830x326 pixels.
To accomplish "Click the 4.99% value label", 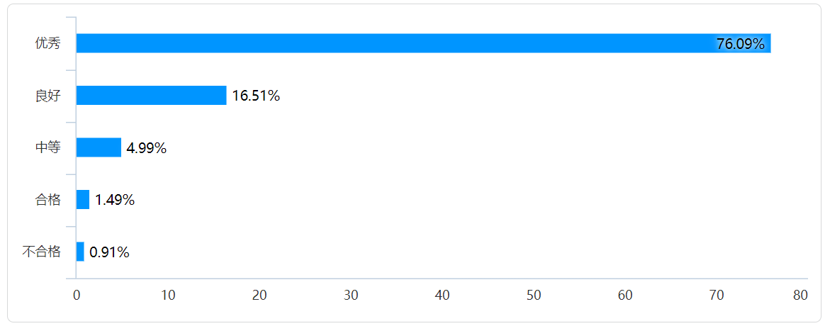I will click(x=146, y=148).
